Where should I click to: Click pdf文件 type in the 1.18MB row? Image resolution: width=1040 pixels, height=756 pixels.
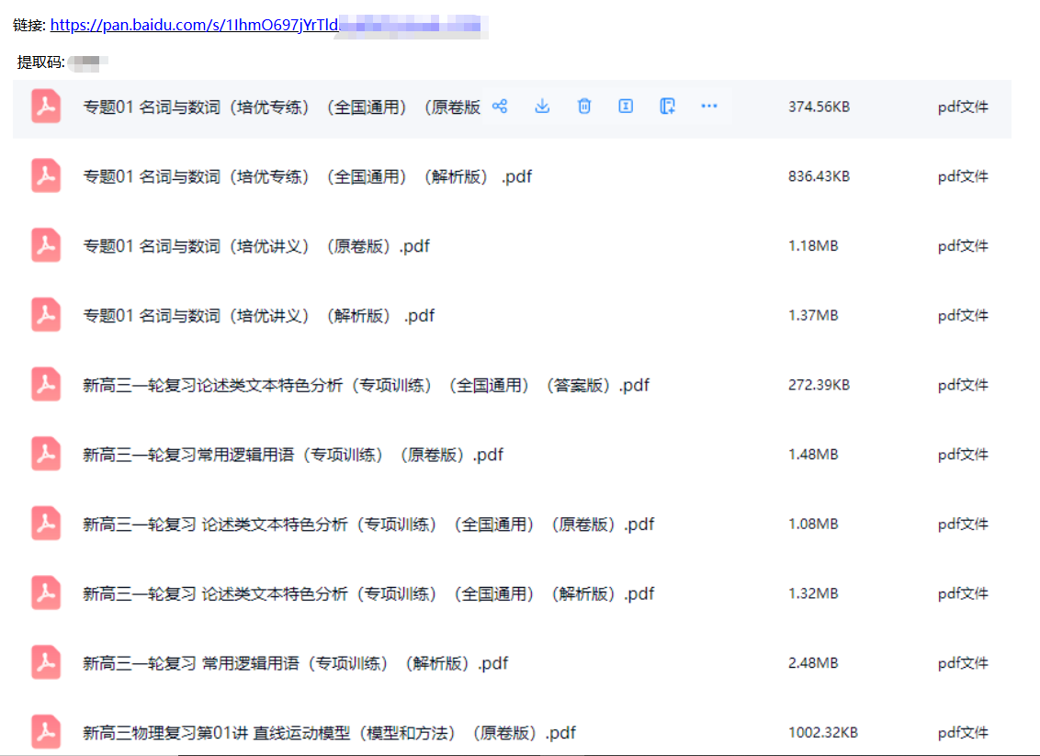pos(963,246)
